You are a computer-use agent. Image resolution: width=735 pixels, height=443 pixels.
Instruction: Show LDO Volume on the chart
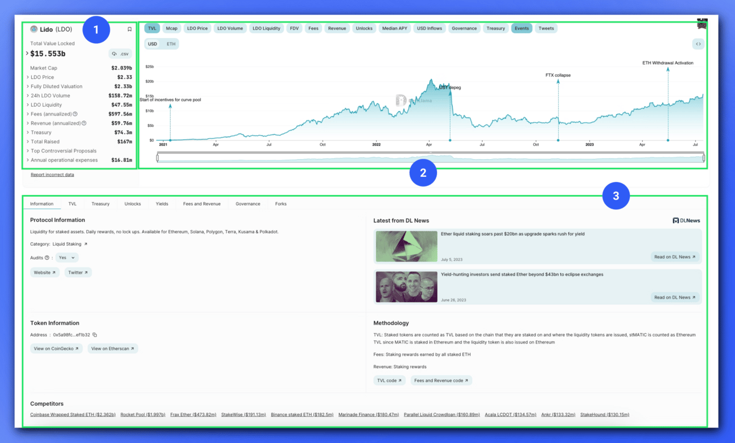(230, 28)
